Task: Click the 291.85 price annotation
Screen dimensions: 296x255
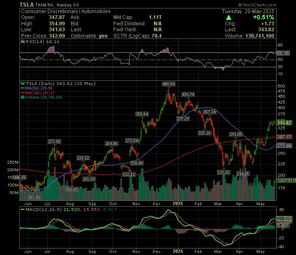Action: click(x=236, y=134)
